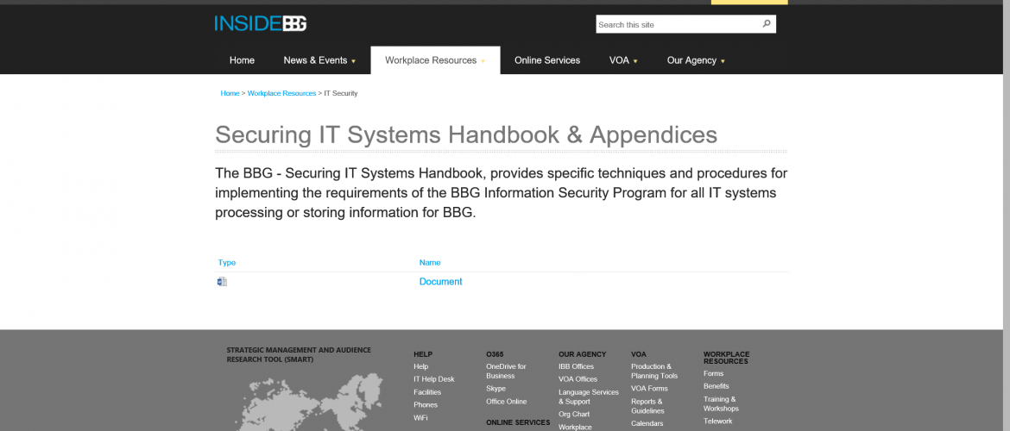Click the 'WORKPLACE RESOURCES' footer heading
Screen dimensions: 1010x431
[x=726, y=358]
